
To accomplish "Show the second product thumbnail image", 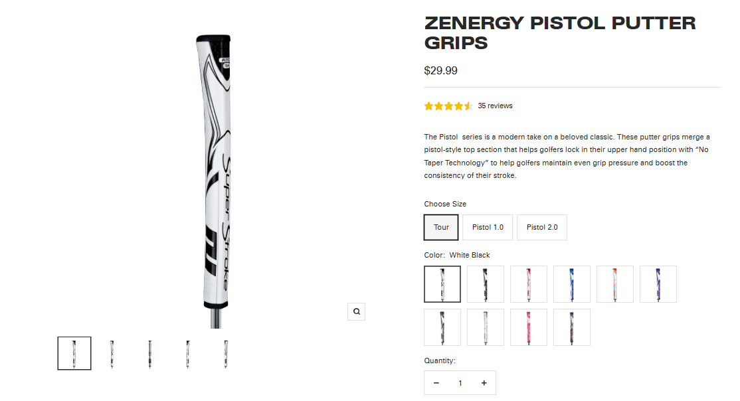I will click(x=112, y=353).
